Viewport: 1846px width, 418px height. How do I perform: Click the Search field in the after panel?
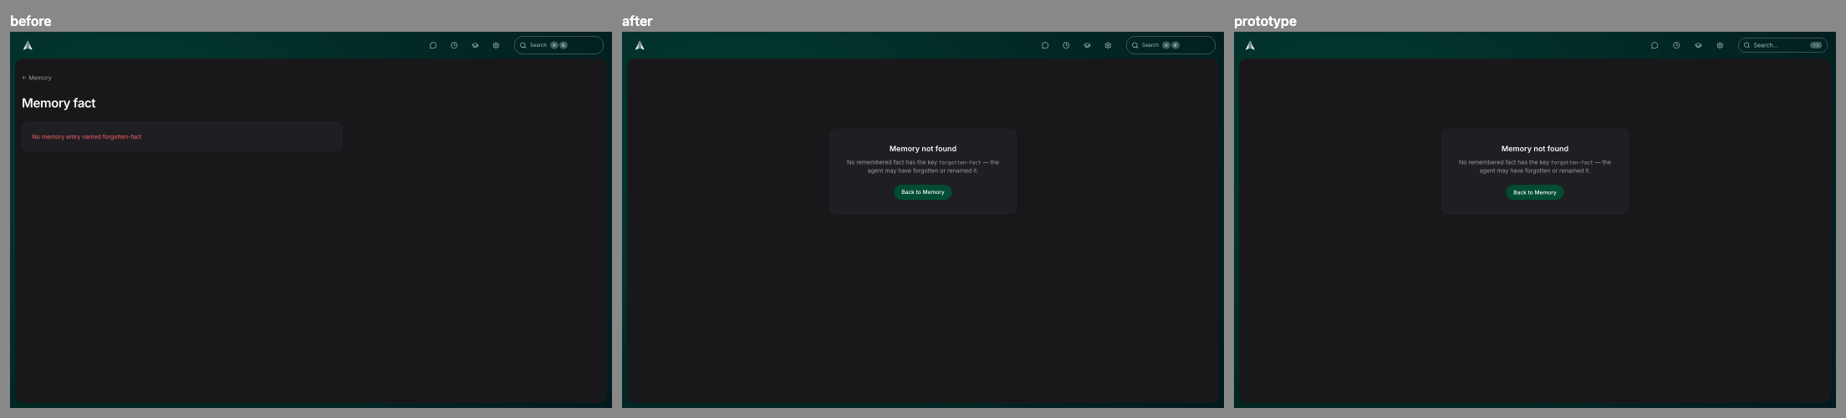pos(1170,45)
